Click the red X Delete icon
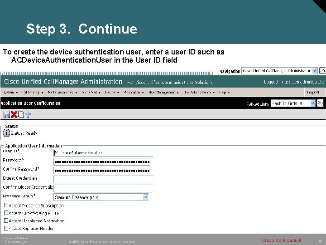 click(14, 114)
